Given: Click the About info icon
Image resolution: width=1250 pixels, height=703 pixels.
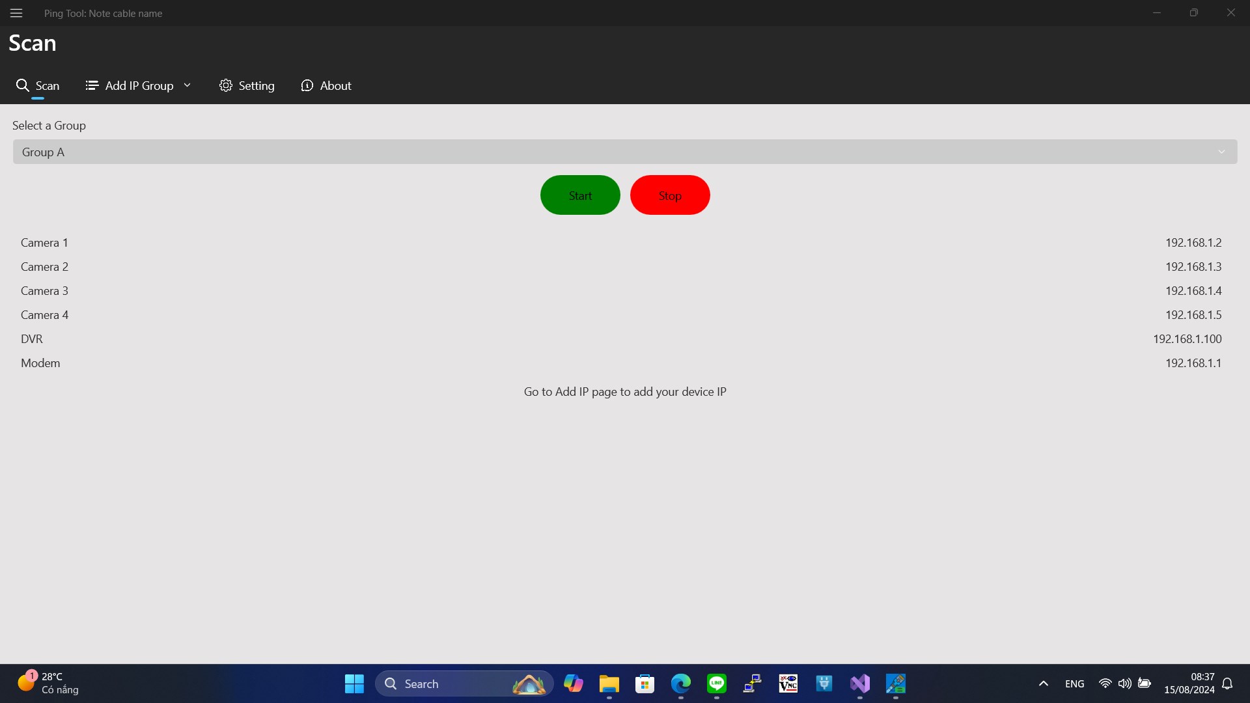Looking at the screenshot, I should [x=307, y=85].
